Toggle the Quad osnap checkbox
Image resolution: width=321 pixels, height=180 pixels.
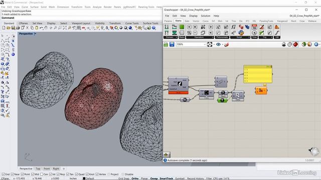76,174
